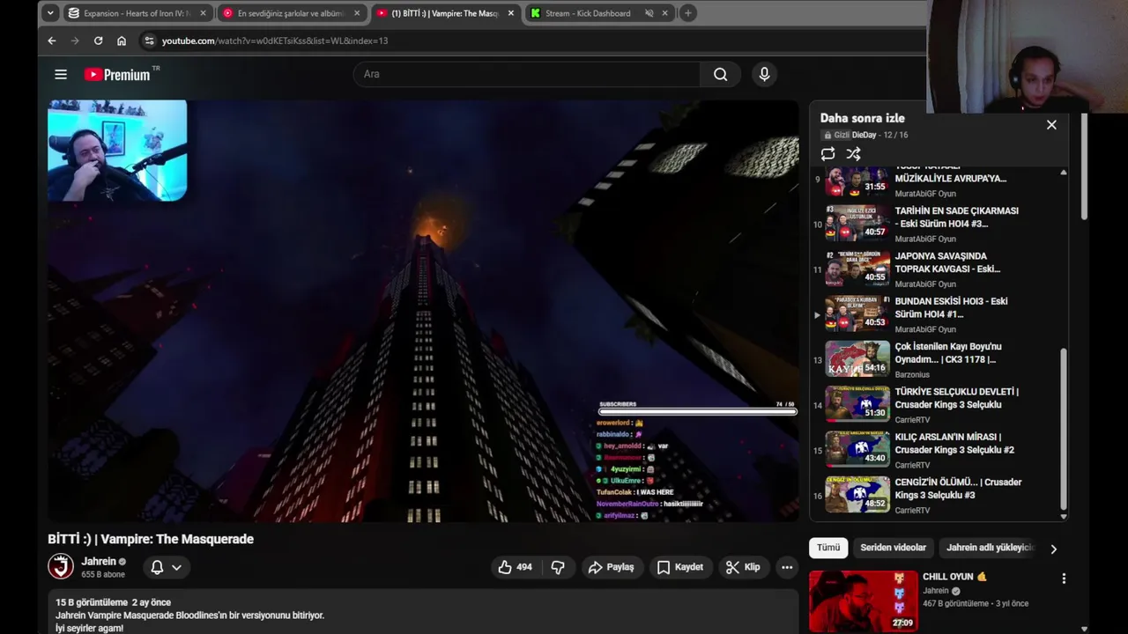Start voice search with microphone
This screenshot has height=634, width=1128.
[764, 74]
